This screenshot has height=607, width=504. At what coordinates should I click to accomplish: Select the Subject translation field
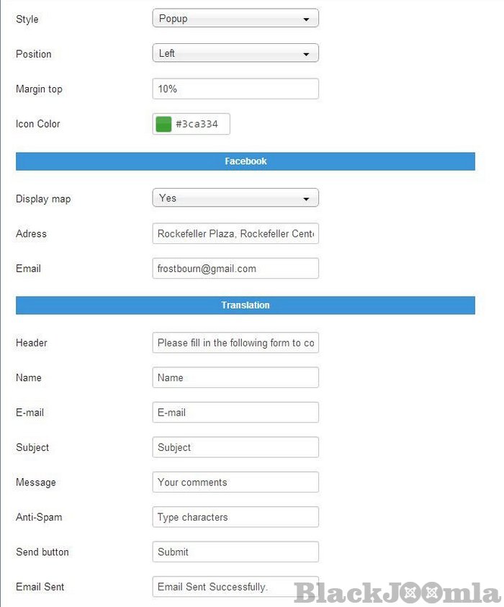(235, 447)
